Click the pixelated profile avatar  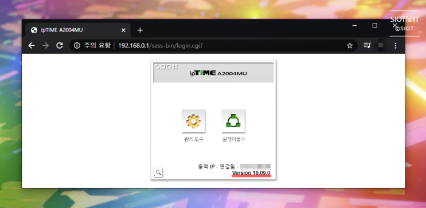pos(381,45)
